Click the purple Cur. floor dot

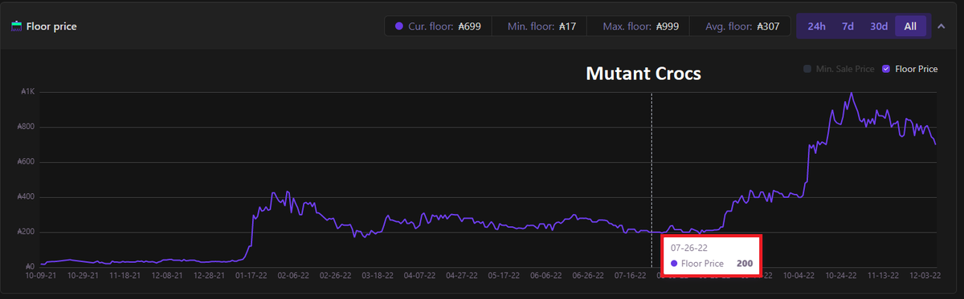[398, 26]
